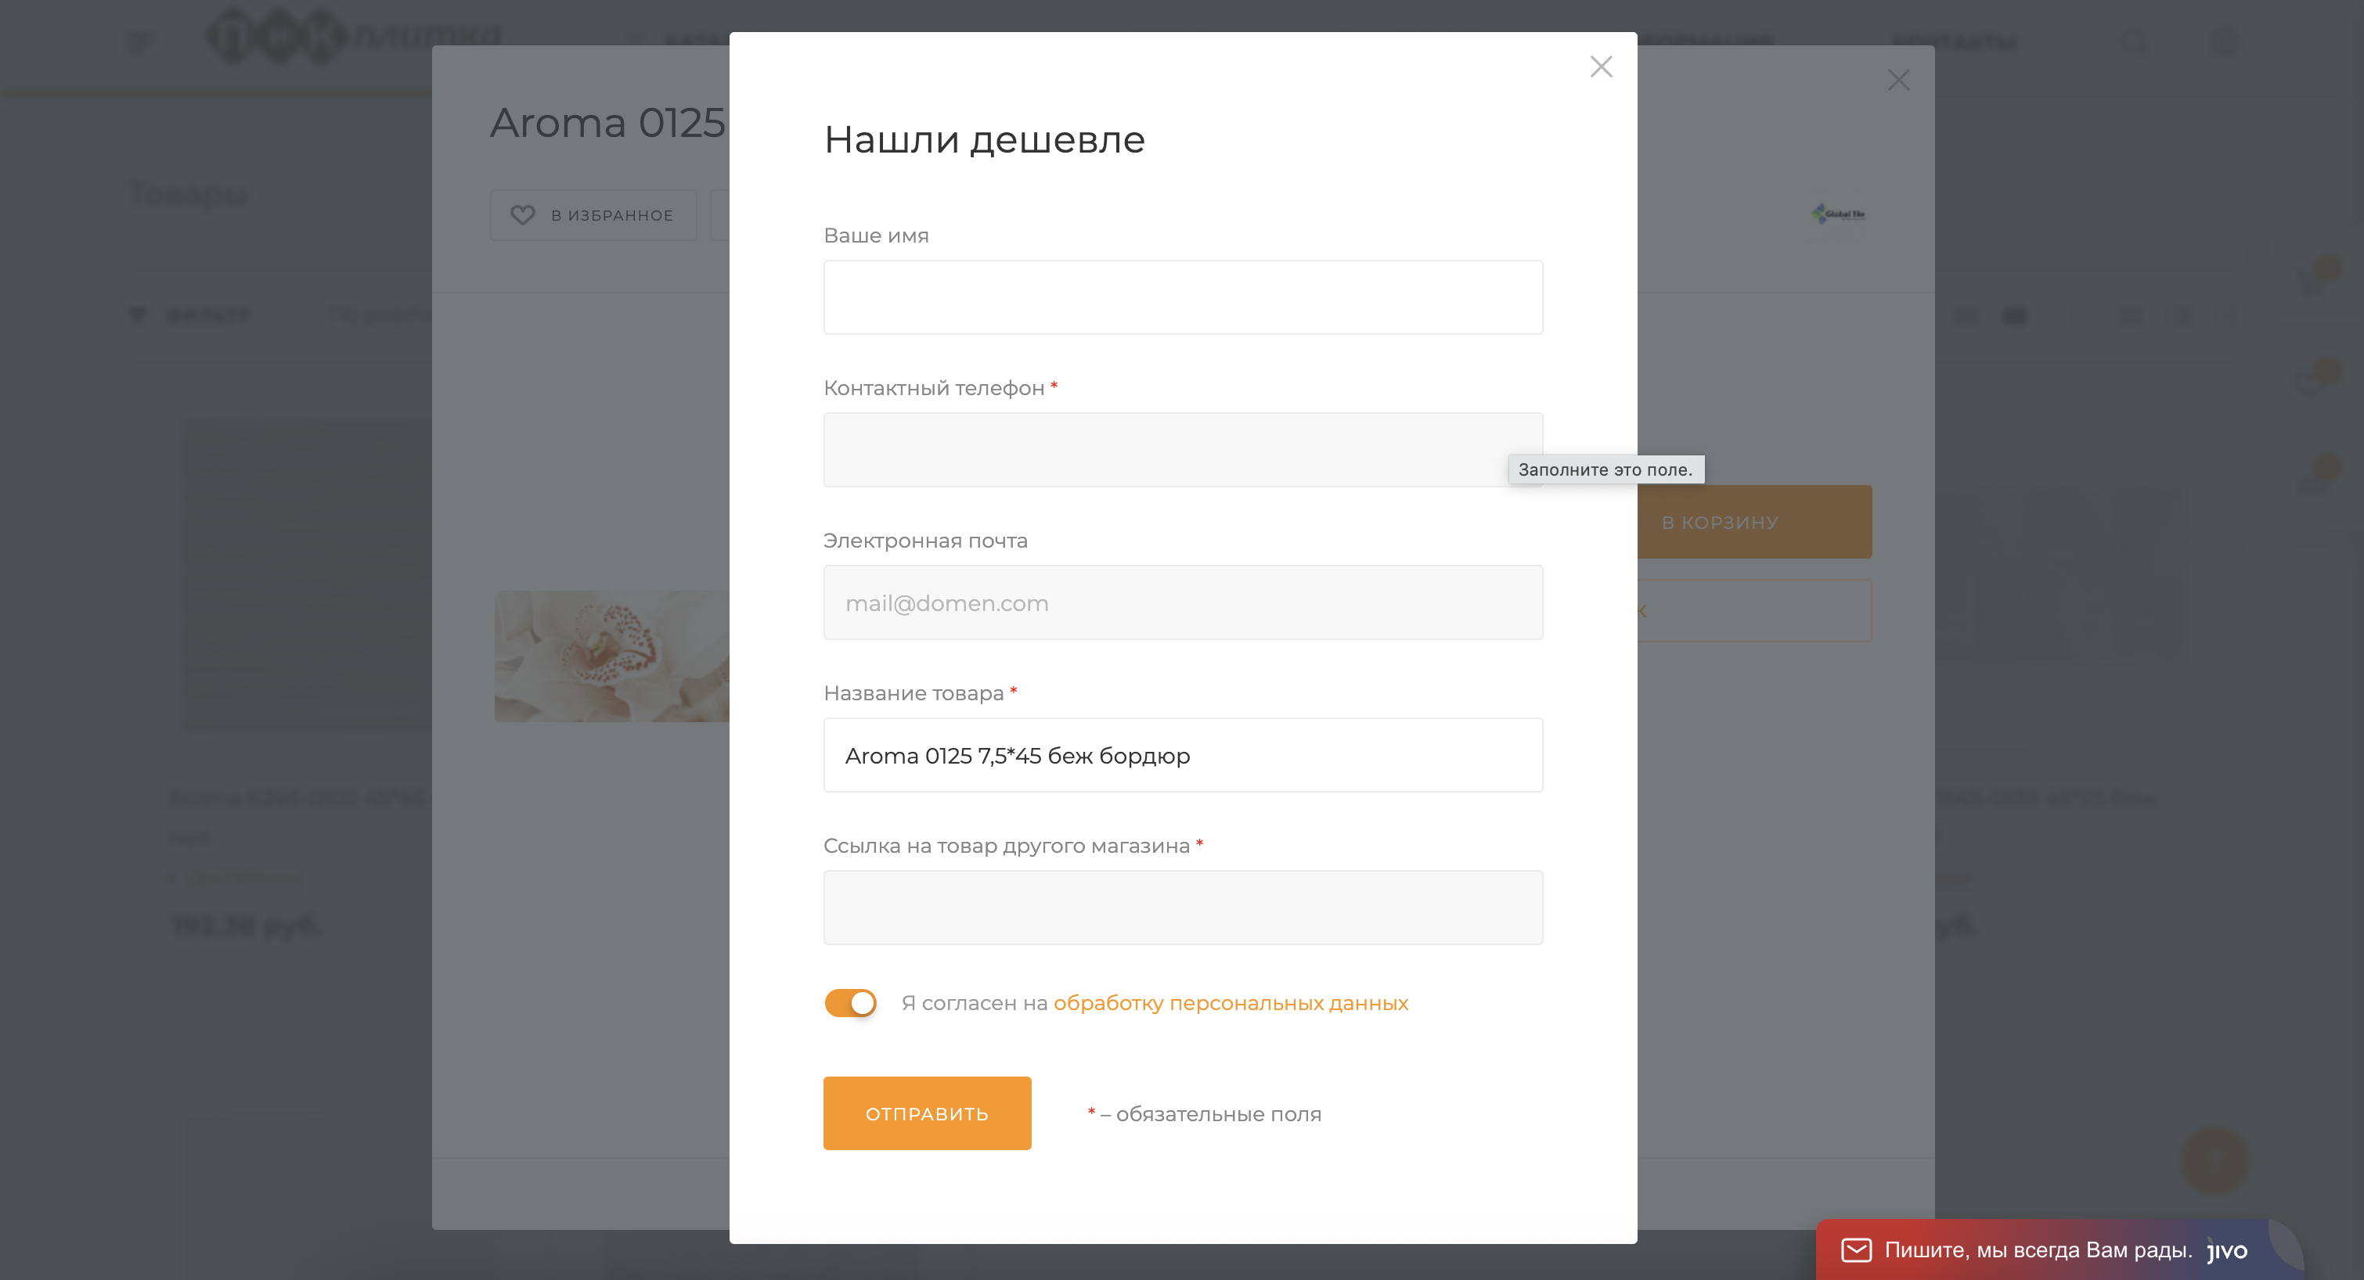Click the Jivo logo in chat widget
Viewport: 2364px width, 1280px height.
pos(2227,1250)
